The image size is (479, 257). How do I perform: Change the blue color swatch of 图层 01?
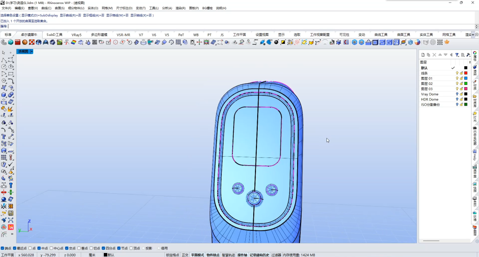click(x=466, y=78)
